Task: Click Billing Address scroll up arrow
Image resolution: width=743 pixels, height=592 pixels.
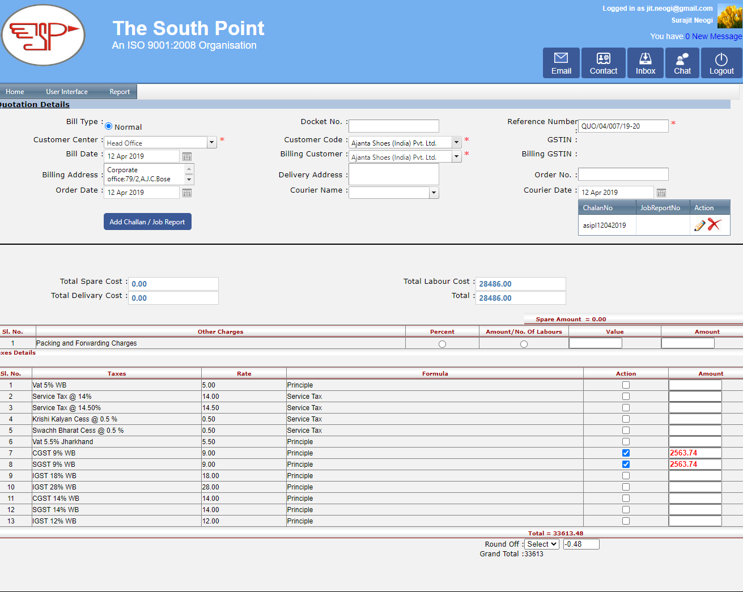Action: point(189,168)
